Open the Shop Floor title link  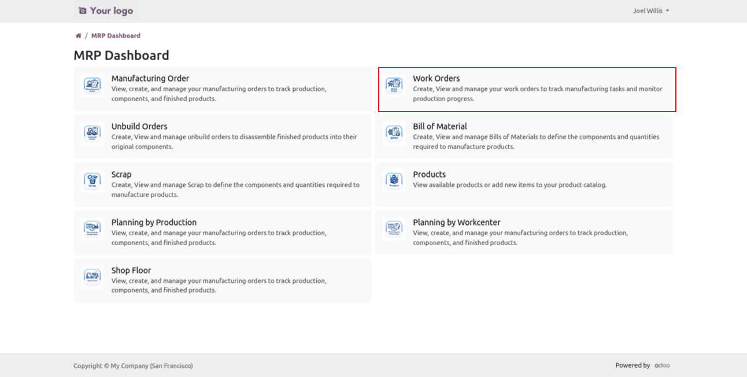131,271
